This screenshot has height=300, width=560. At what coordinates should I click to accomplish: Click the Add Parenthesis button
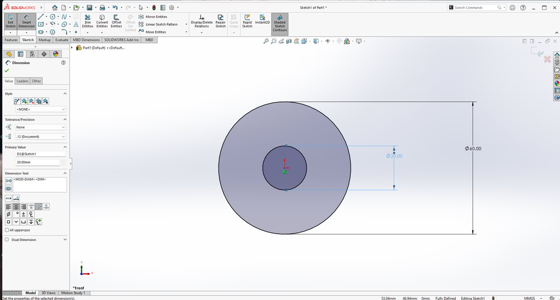click(x=8, y=181)
